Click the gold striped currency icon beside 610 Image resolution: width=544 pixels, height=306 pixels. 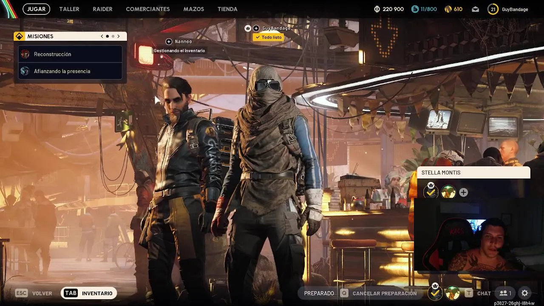448,9
